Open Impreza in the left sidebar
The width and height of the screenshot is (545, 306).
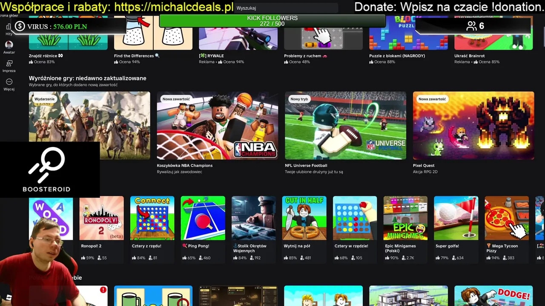pyautogui.click(x=9, y=66)
